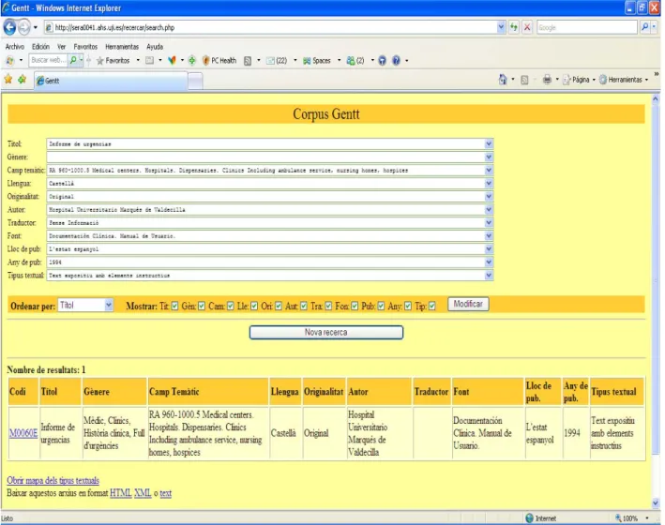Open the Ordenar per dropdown
The image size is (665, 525).
(85, 306)
